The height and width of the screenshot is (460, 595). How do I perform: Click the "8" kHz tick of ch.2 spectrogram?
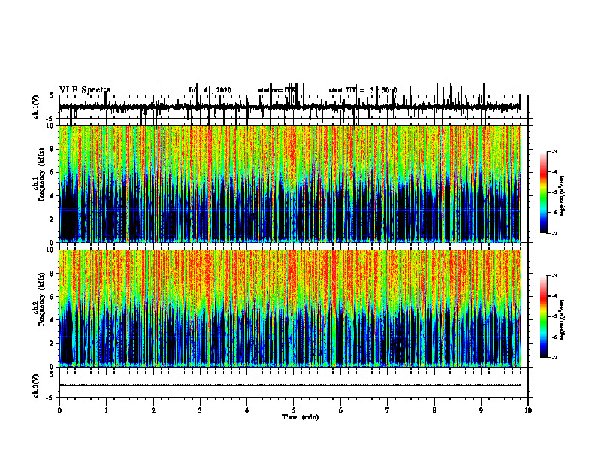click(x=53, y=274)
